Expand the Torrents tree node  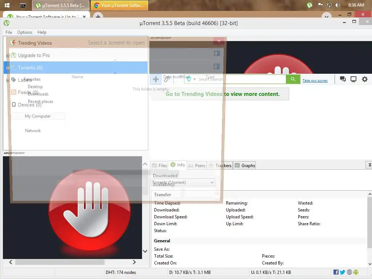(x=8, y=68)
